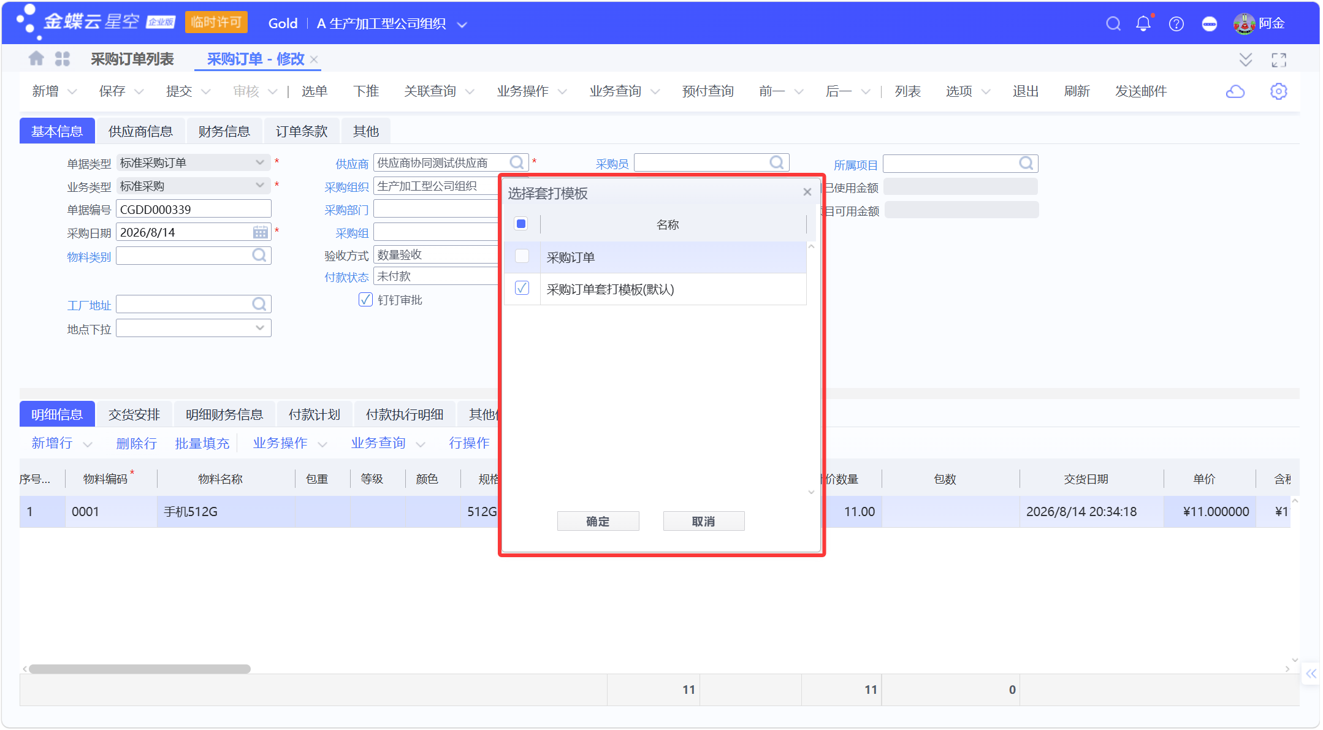Close the 选择套打模板 dialog
The width and height of the screenshot is (1323, 730).
click(x=807, y=192)
